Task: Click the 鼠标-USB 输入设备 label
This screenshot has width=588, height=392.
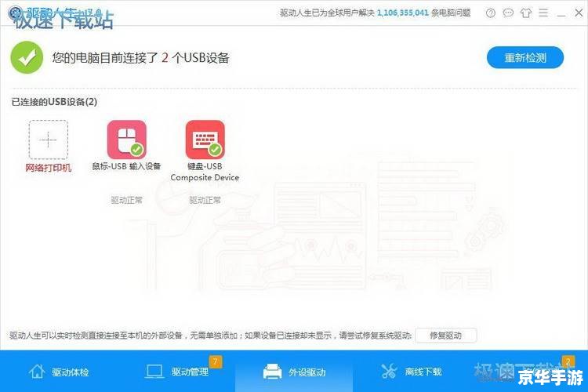Action: tap(126, 166)
